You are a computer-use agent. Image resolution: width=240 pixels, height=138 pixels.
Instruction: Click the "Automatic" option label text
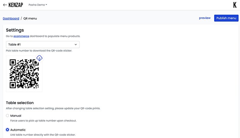click(x=18, y=130)
